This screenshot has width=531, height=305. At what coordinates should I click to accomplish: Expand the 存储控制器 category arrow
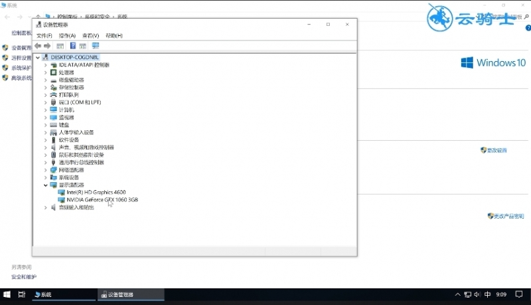[x=45, y=88]
